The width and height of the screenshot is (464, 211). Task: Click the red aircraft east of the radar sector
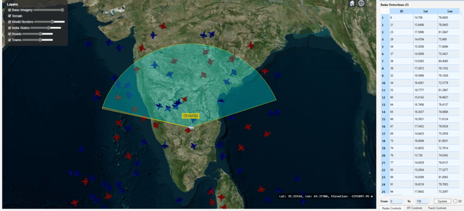pos(265,72)
